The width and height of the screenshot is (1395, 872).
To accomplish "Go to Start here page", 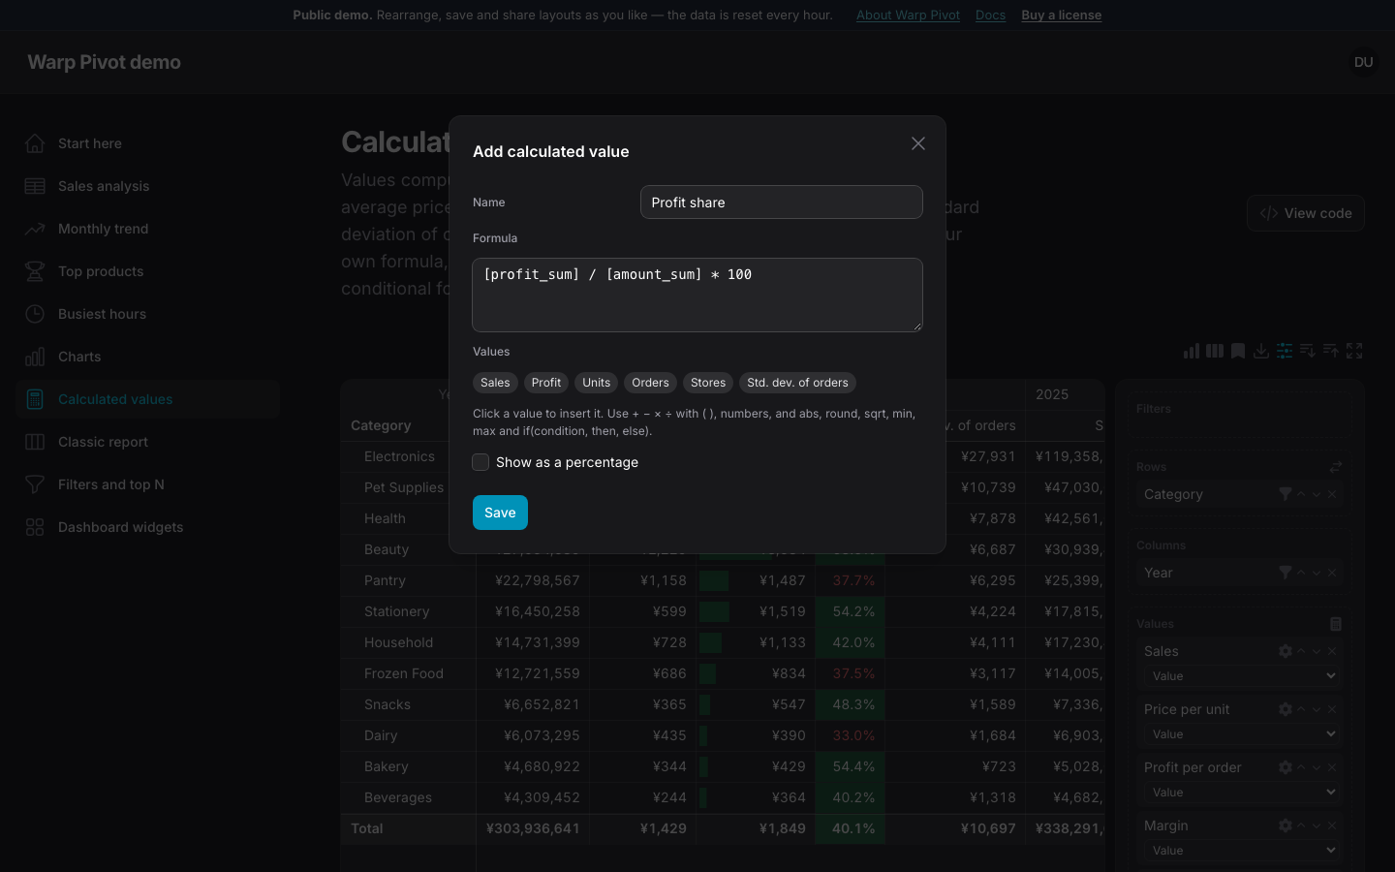I will 147,143.
